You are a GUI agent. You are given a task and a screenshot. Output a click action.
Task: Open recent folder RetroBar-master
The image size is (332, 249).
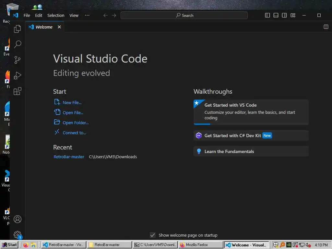pos(69,157)
